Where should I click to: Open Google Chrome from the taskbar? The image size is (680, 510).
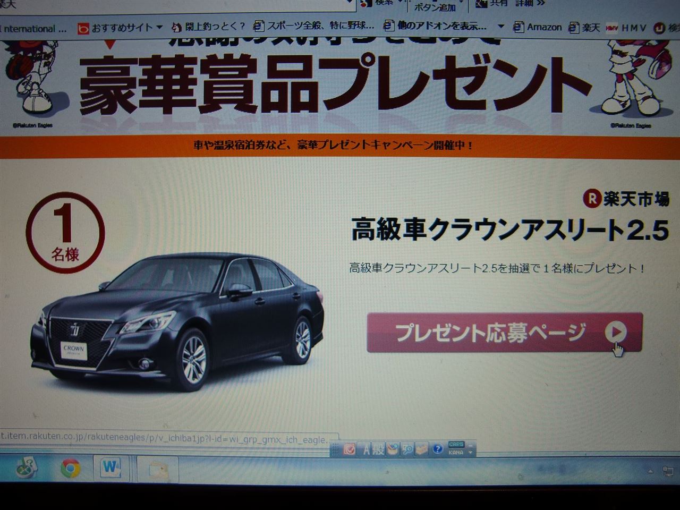[x=70, y=469]
